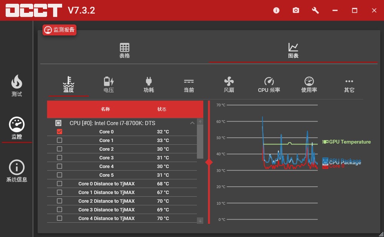This screenshot has height=237, width=384.
Task: Click the green GPU Temperature legend marker
Action: click(x=325, y=142)
